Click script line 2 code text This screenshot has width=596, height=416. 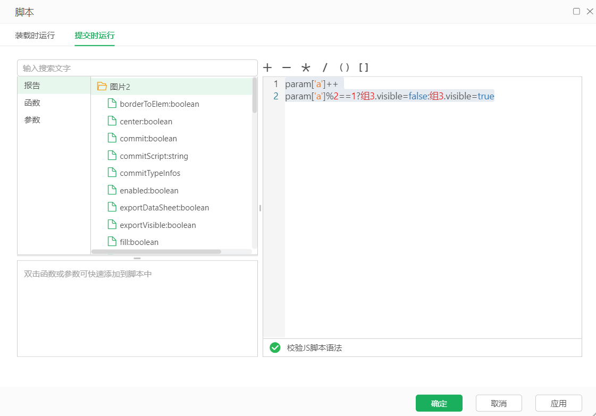pos(390,96)
